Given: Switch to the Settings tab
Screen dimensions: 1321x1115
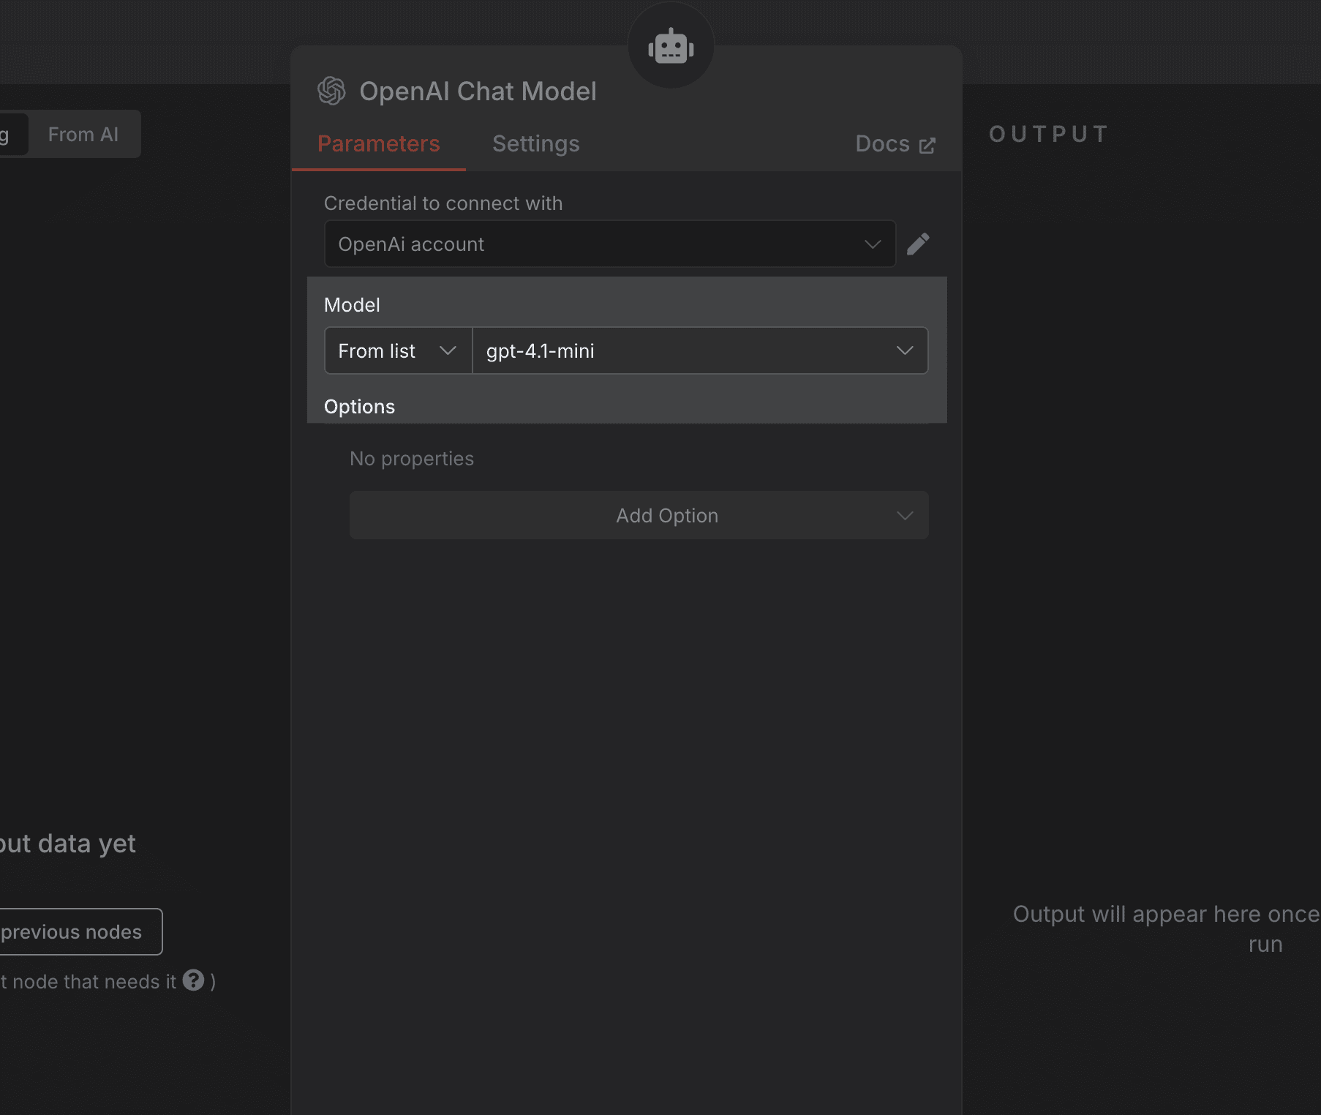Looking at the screenshot, I should (535, 144).
